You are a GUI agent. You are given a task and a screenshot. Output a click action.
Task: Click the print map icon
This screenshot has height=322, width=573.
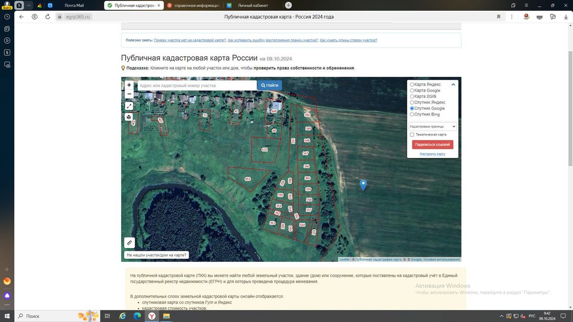click(129, 117)
